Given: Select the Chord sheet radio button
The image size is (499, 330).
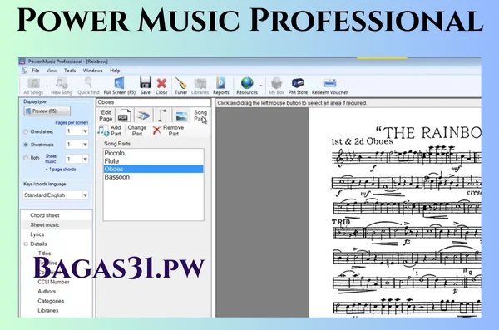Looking at the screenshot, I should coord(26,131).
